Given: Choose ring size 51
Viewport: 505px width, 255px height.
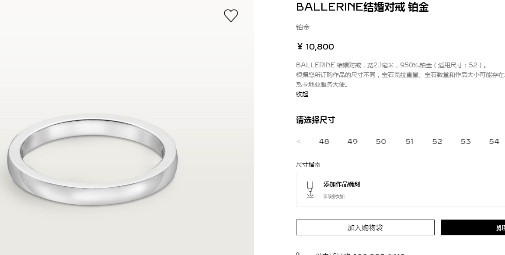Looking at the screenshot, I should 409,142.
